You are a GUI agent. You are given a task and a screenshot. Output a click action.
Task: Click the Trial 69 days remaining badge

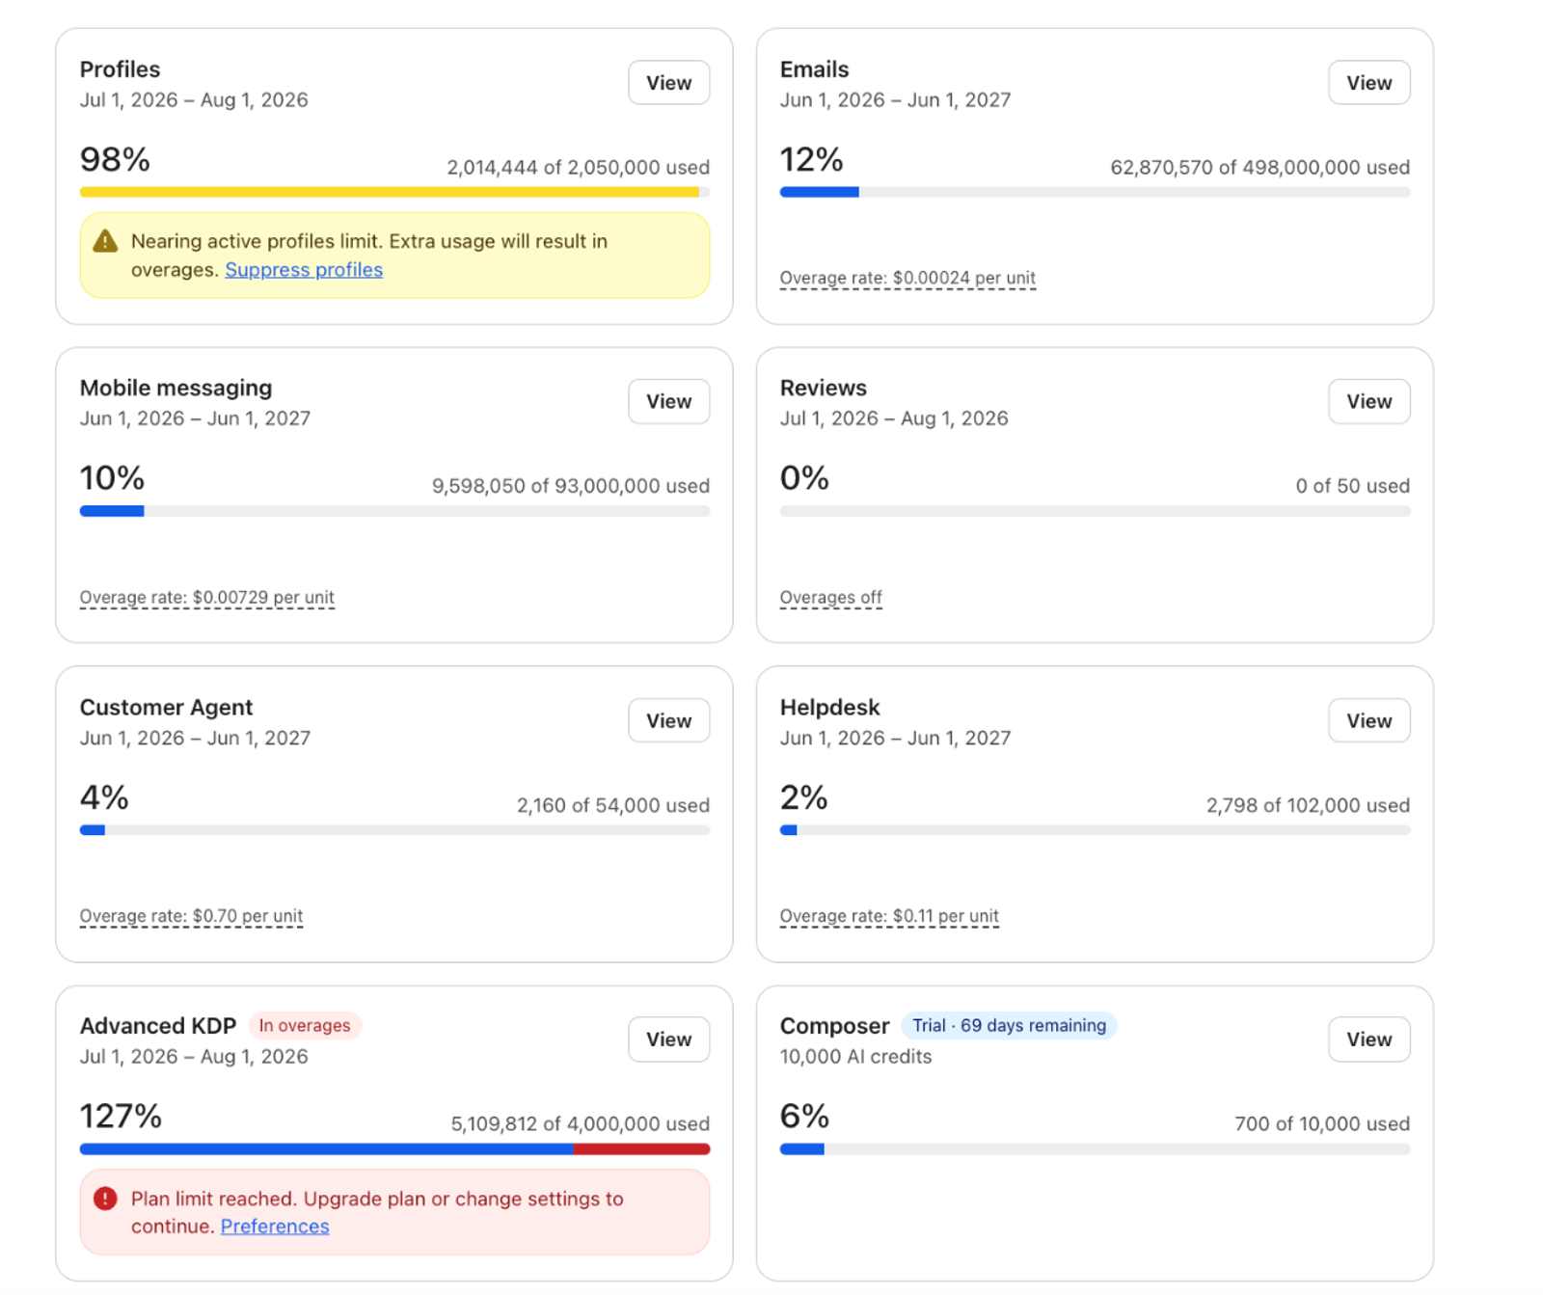1009,1026
